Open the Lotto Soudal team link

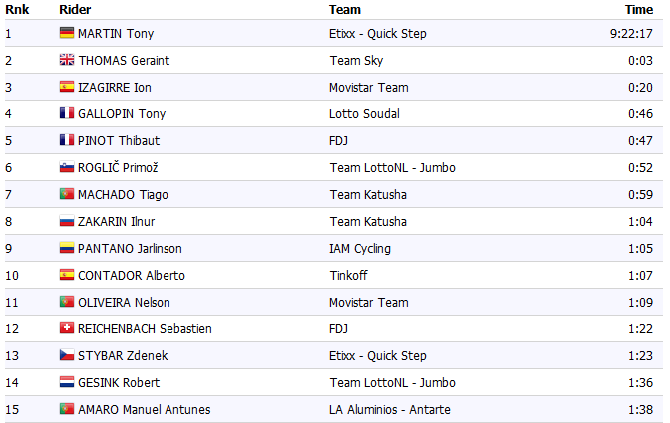tap(365, 114)
